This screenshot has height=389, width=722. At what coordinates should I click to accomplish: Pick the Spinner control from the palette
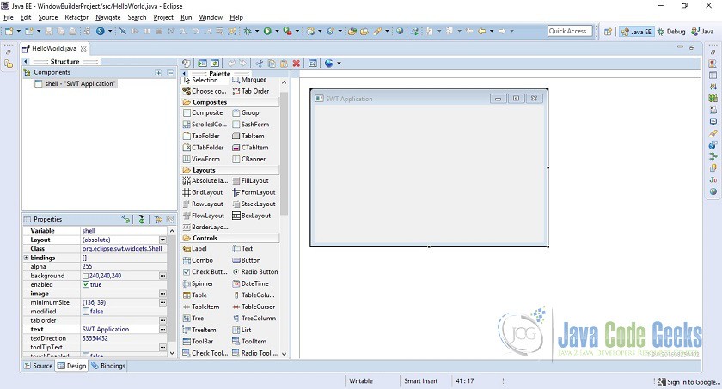199,283
